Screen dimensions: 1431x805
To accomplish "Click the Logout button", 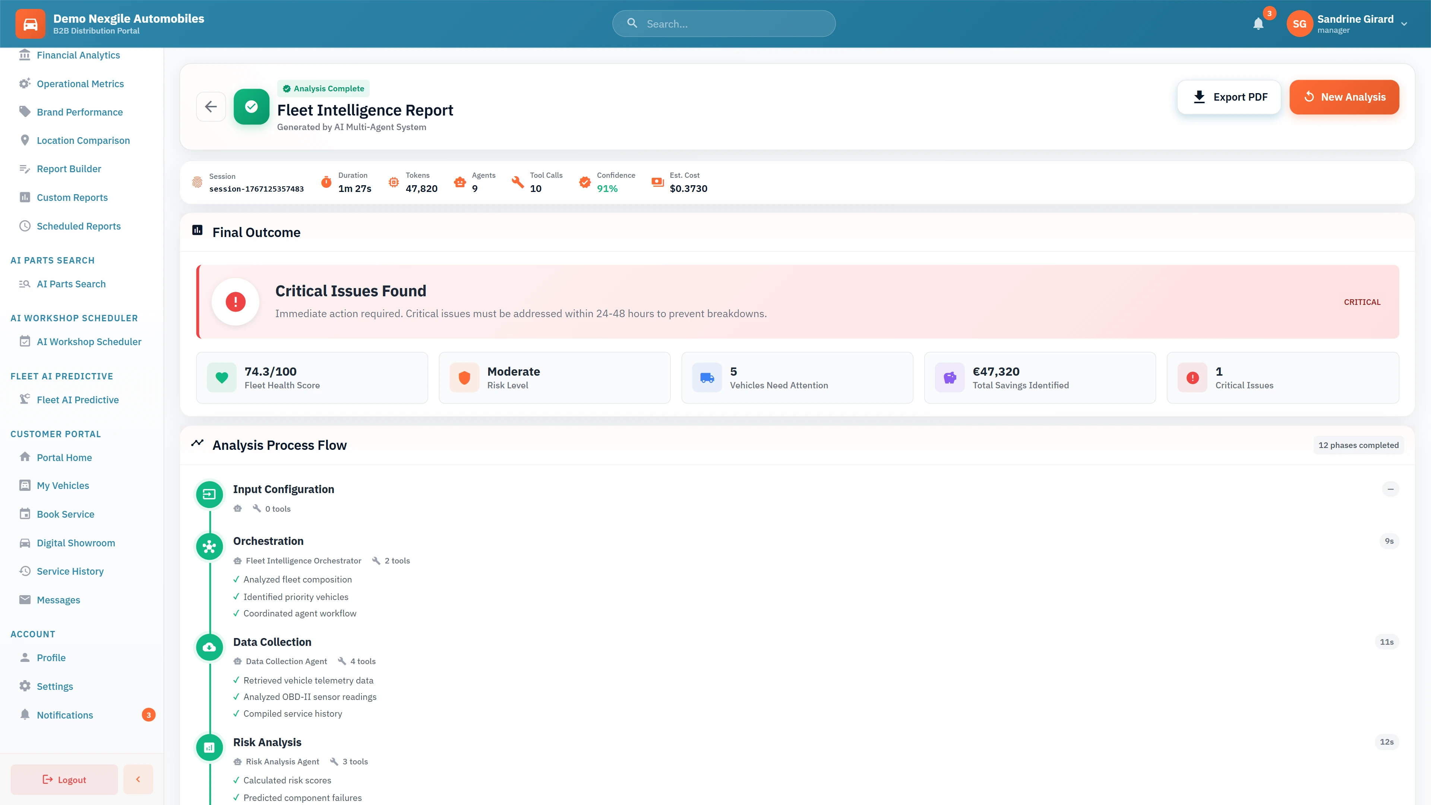I will click(x=64, y=779).
